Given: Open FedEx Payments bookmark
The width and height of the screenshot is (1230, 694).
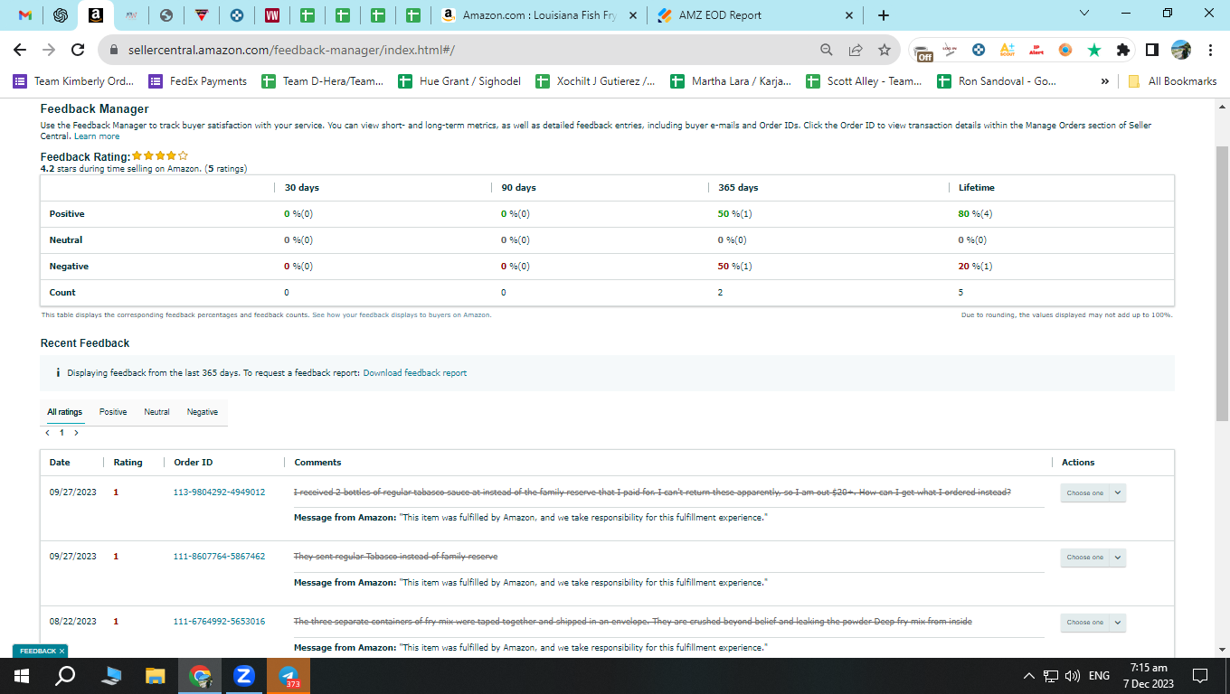Looking at the screenshot, I should point(198,81).
